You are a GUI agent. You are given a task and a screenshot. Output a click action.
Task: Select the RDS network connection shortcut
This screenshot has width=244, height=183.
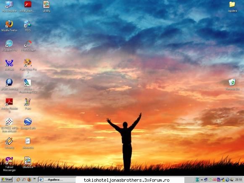pyautogui.click(x=28, y=26)
